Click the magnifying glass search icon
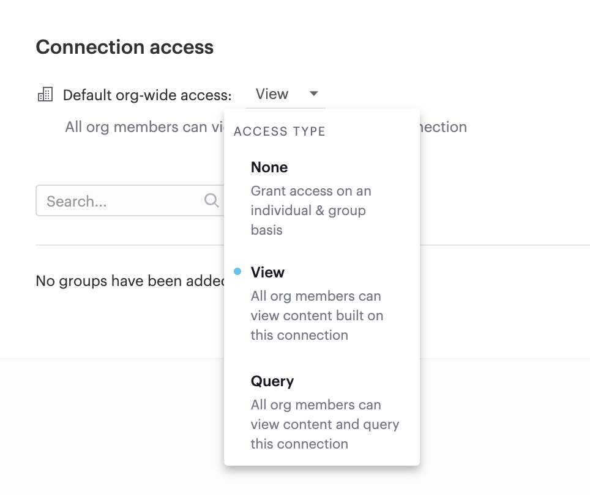 click(211, 200)
